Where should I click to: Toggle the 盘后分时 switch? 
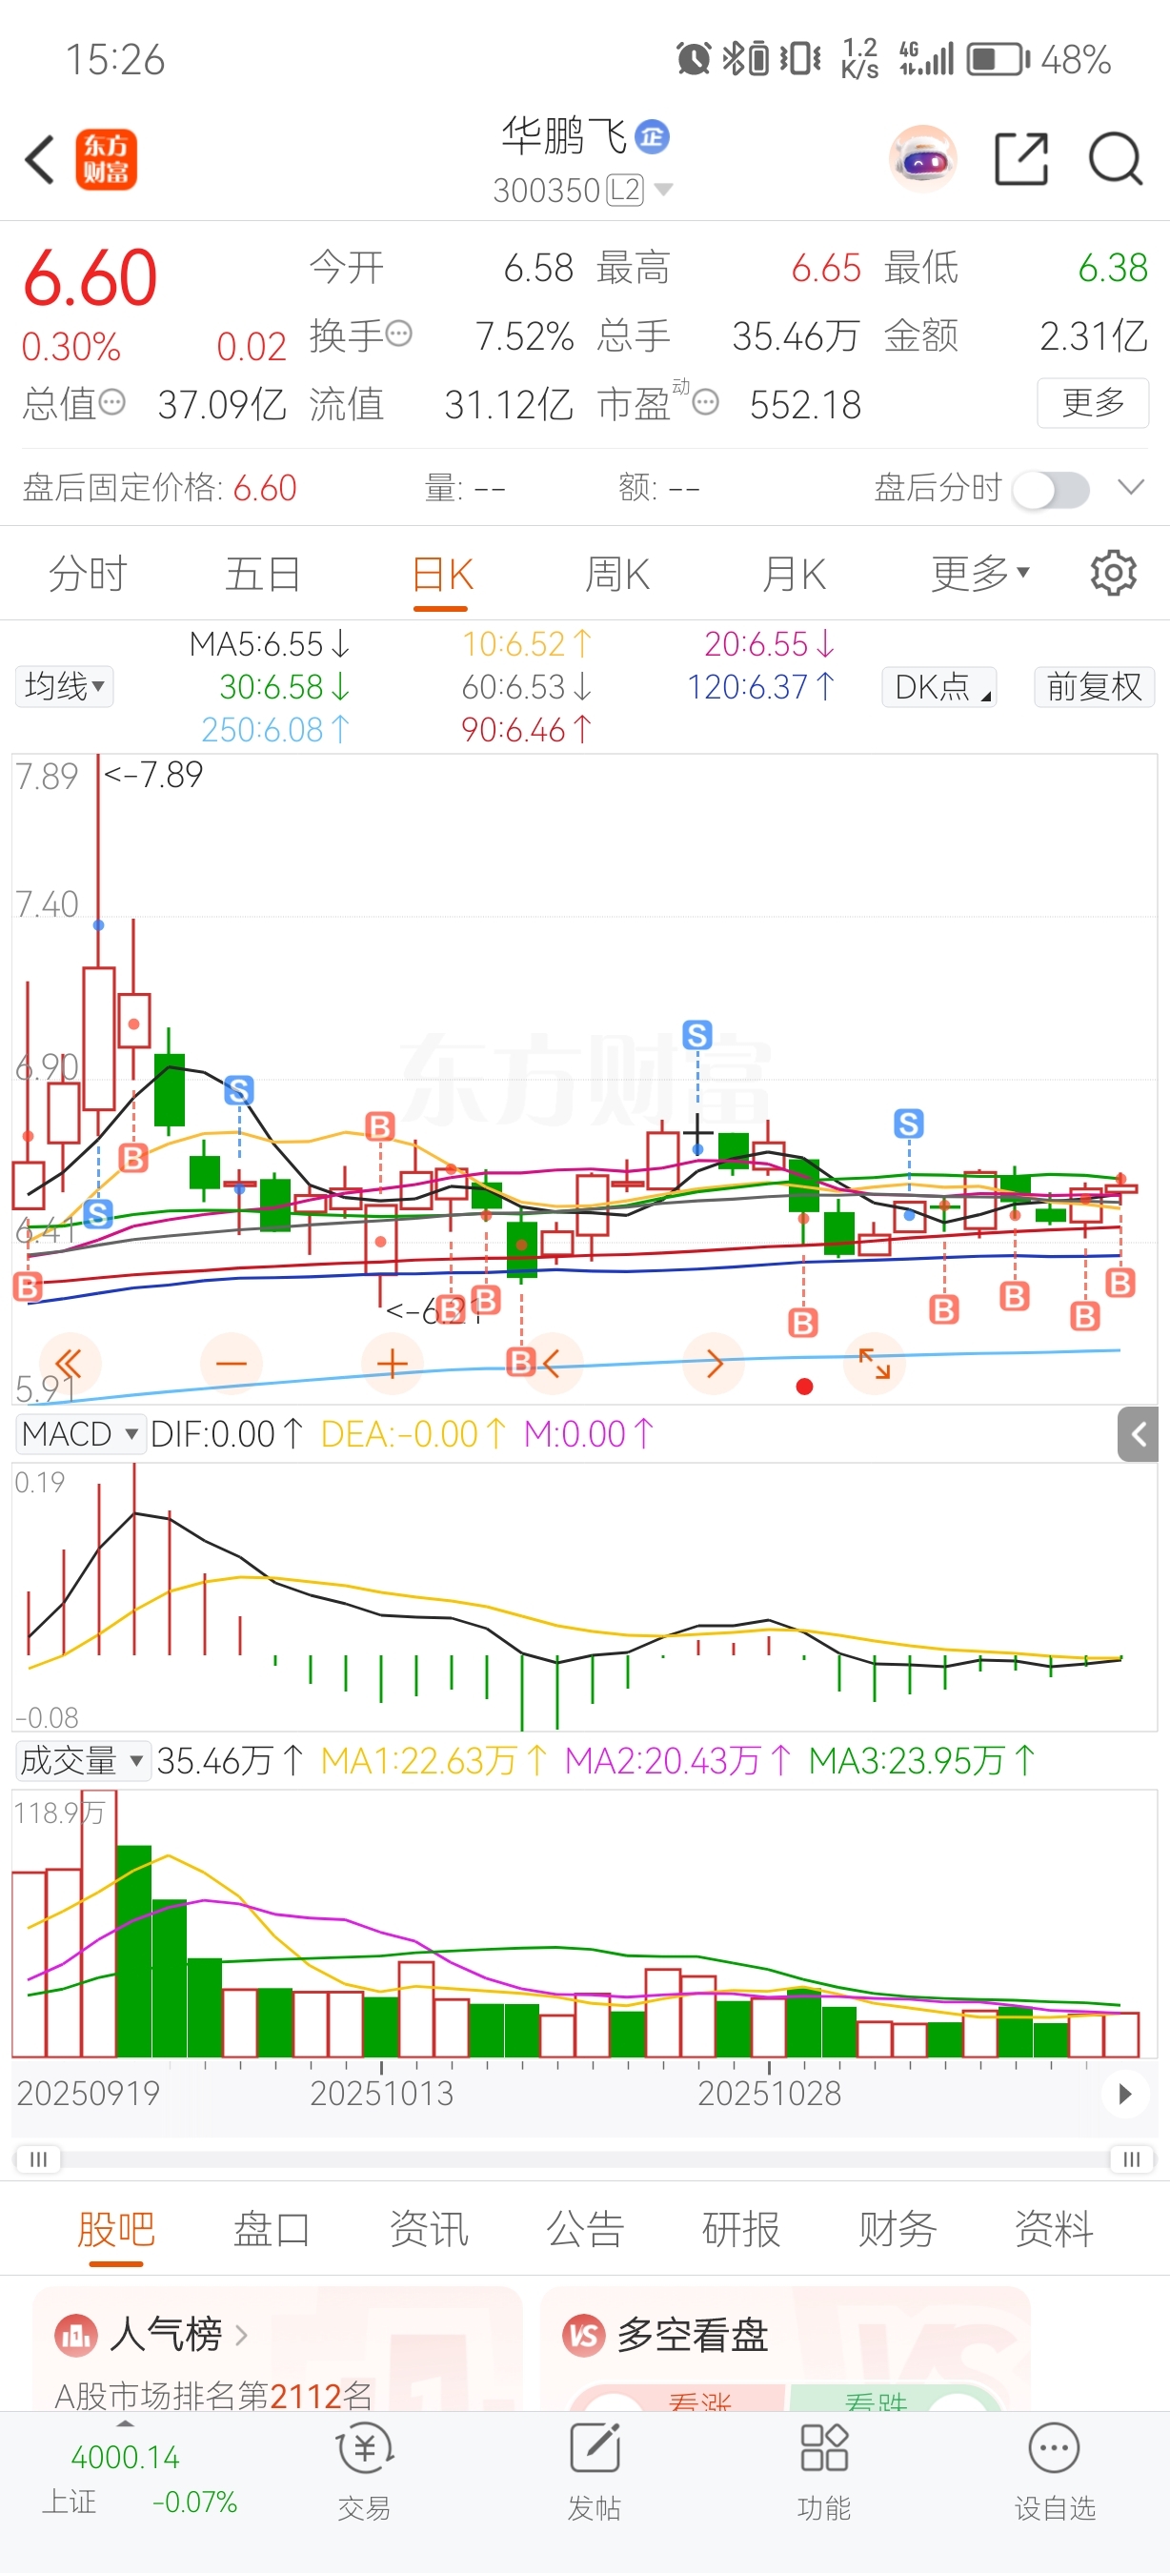point(1051,490)
